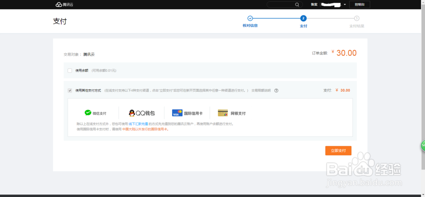Screen dimensions: 425x197
Task: Click the 交易限额说明 help question icon
Action: pyautogui.click(x=276, y=91)
